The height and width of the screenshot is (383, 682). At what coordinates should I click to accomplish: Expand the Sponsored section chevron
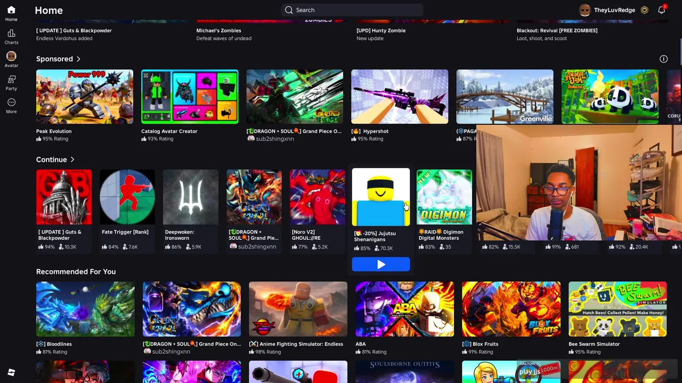point(78,59)
